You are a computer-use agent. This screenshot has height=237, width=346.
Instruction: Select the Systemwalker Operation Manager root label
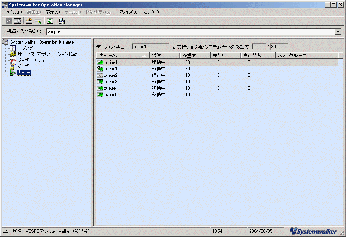[43, 42]
